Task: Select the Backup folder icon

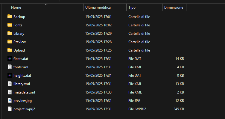Action: [x=10, y=16]
